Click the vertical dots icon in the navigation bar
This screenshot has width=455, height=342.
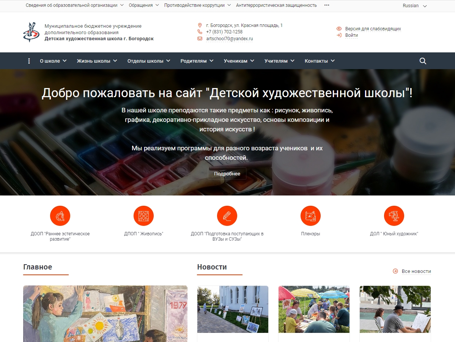[29, 60]
